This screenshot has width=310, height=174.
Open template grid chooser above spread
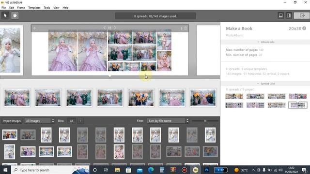point(110,28)
